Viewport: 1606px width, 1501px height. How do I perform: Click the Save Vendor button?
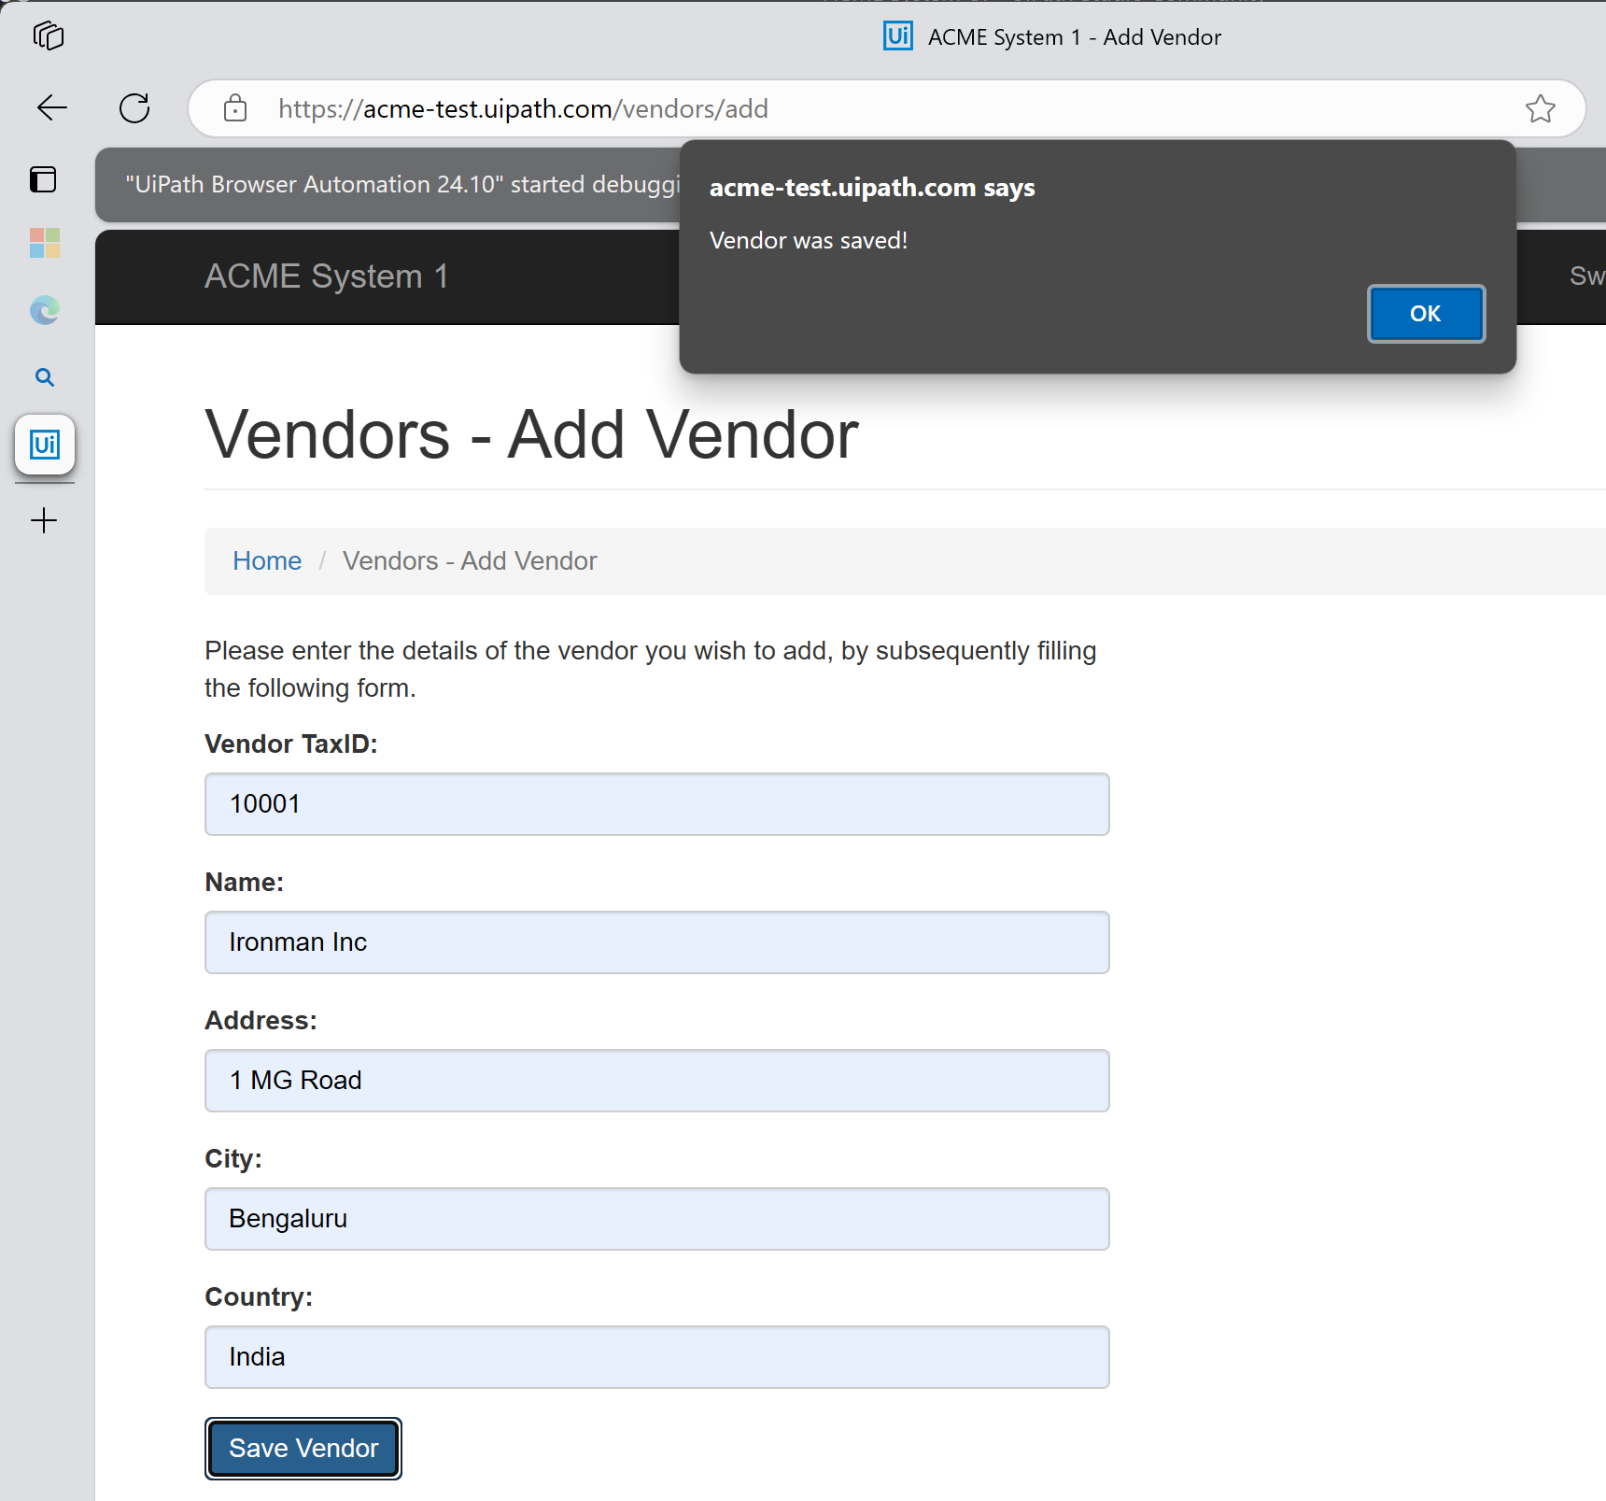coord(303,1449)
